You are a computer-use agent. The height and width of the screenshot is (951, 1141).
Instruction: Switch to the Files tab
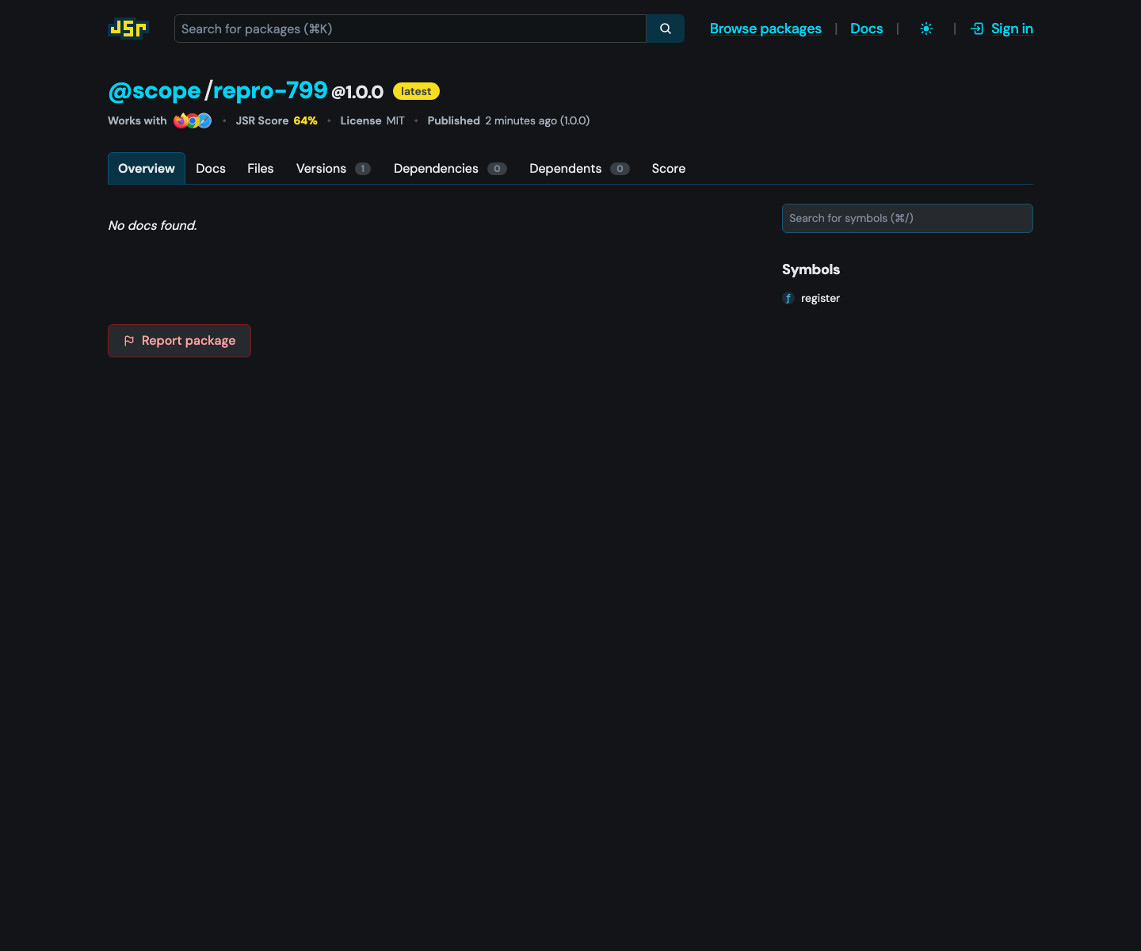(260, 168)
